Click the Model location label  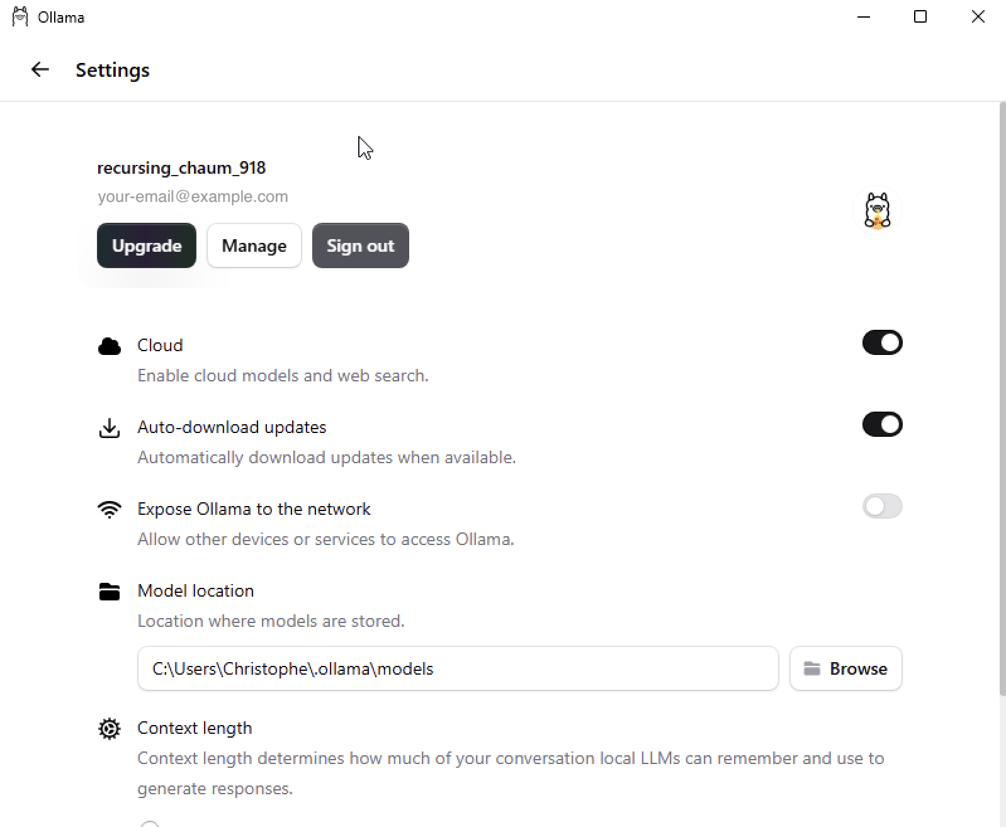click(x=196, y=591)
